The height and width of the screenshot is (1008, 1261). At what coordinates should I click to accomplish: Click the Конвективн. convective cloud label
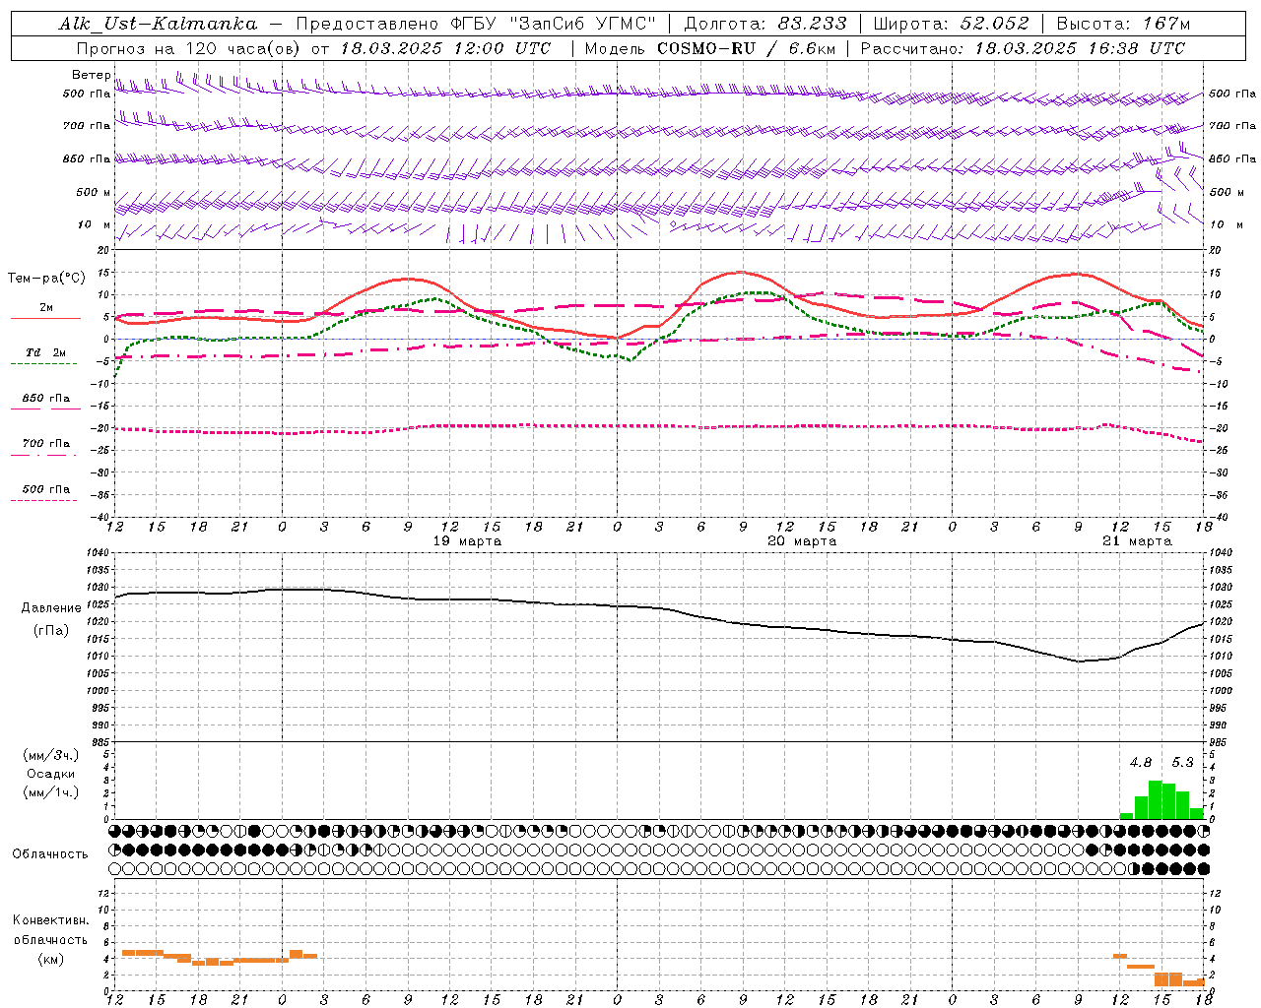[x=50, y=920]
